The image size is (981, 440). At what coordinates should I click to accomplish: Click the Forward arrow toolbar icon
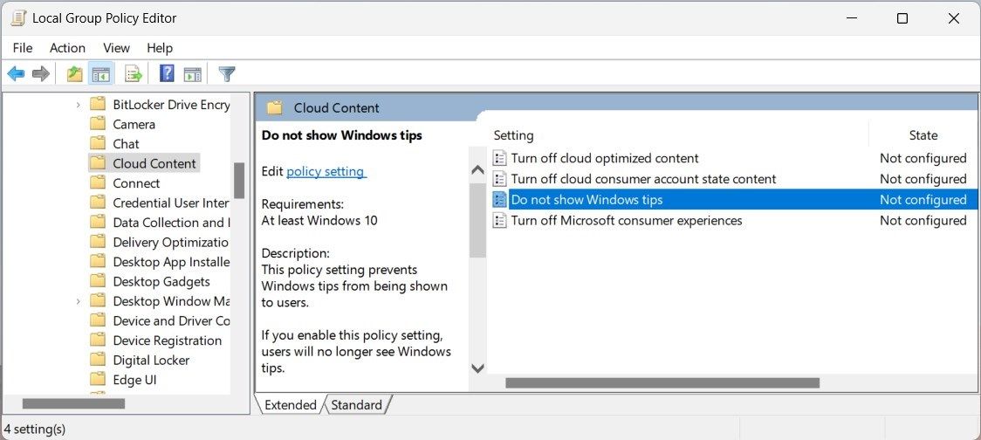click(x=40, y=74)
